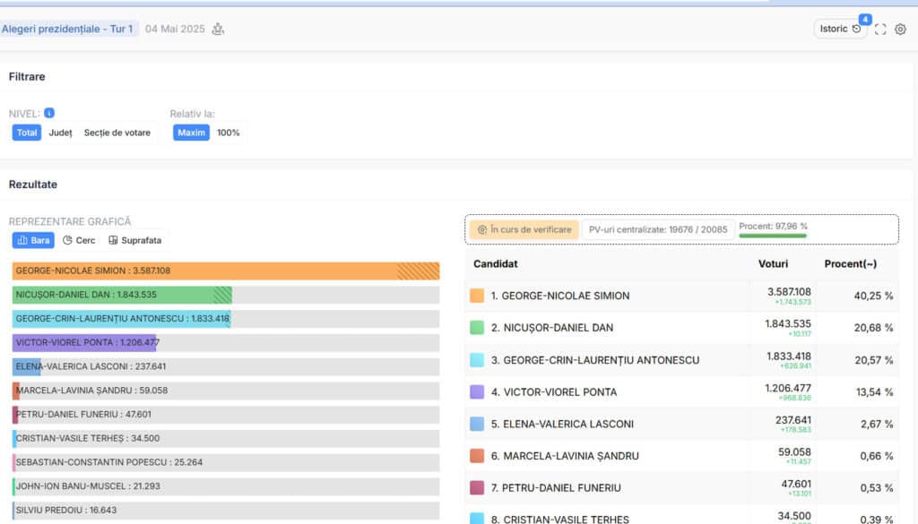Select the Secție de votare filter
Screen dimensions: 918x524
tap(117, 133)
